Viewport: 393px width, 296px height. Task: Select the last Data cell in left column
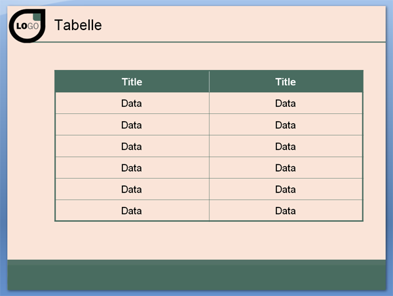[132, 210]
